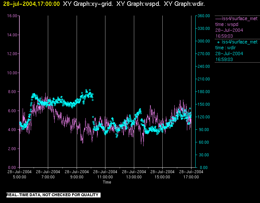Click the REAL-TIME DATA, NOT CHECKED FOR QUALITY banner
260x203 pixels.
53,195
